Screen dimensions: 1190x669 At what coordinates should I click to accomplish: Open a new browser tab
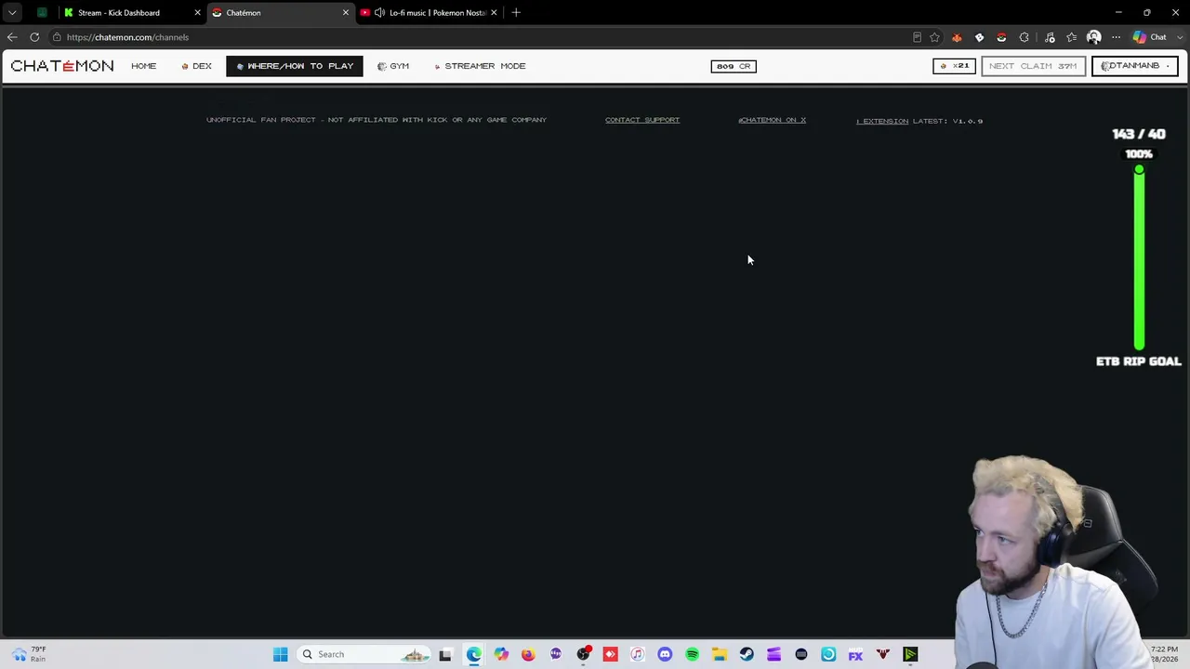coord(516,13)
